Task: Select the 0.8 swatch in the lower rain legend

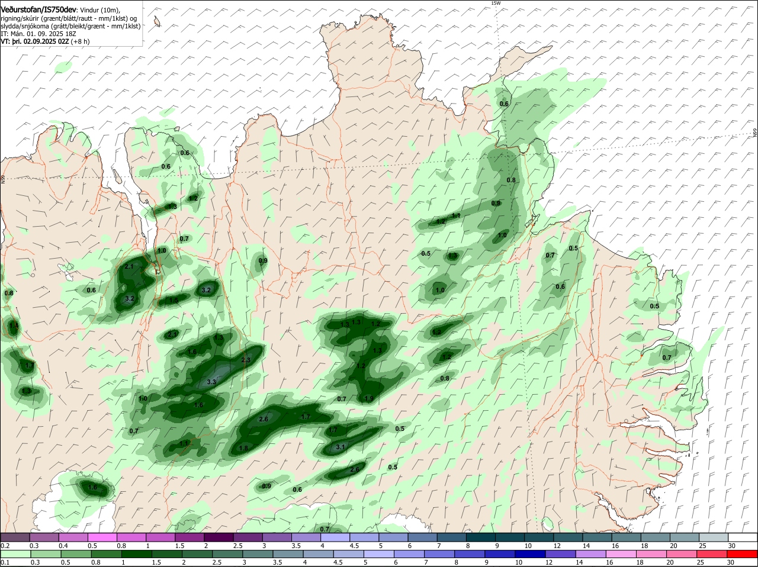Action: coord(106,555)
